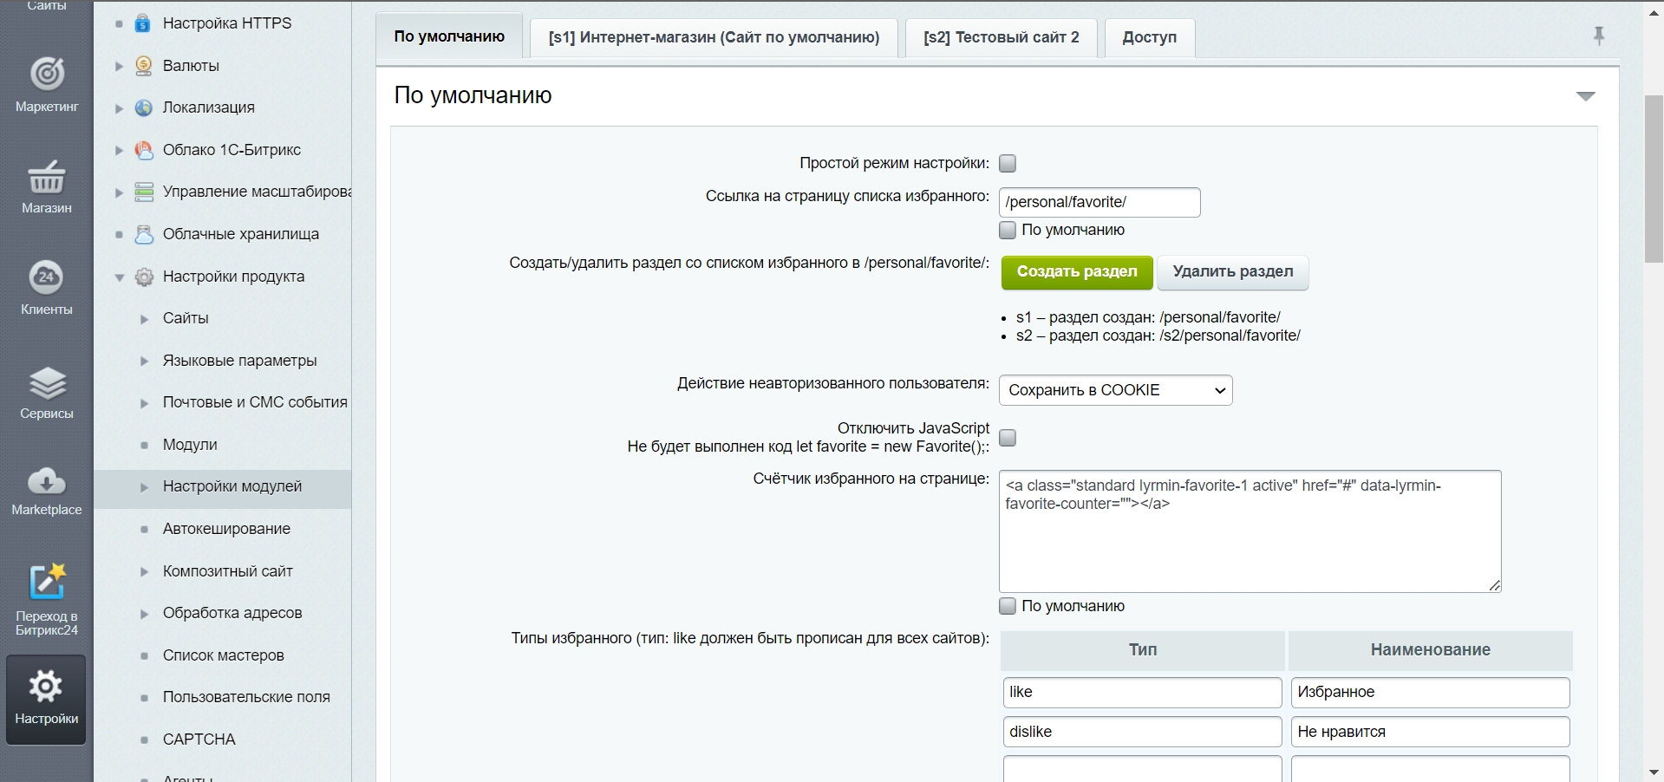Click the /personal/favorite/ link input field
This screenshot has width=1664, height=782.
coord(1099,202)
